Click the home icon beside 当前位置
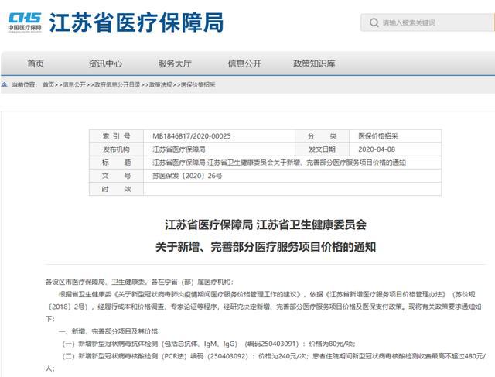495x377 pixels. pyautogui.click(x=5, y=84)
